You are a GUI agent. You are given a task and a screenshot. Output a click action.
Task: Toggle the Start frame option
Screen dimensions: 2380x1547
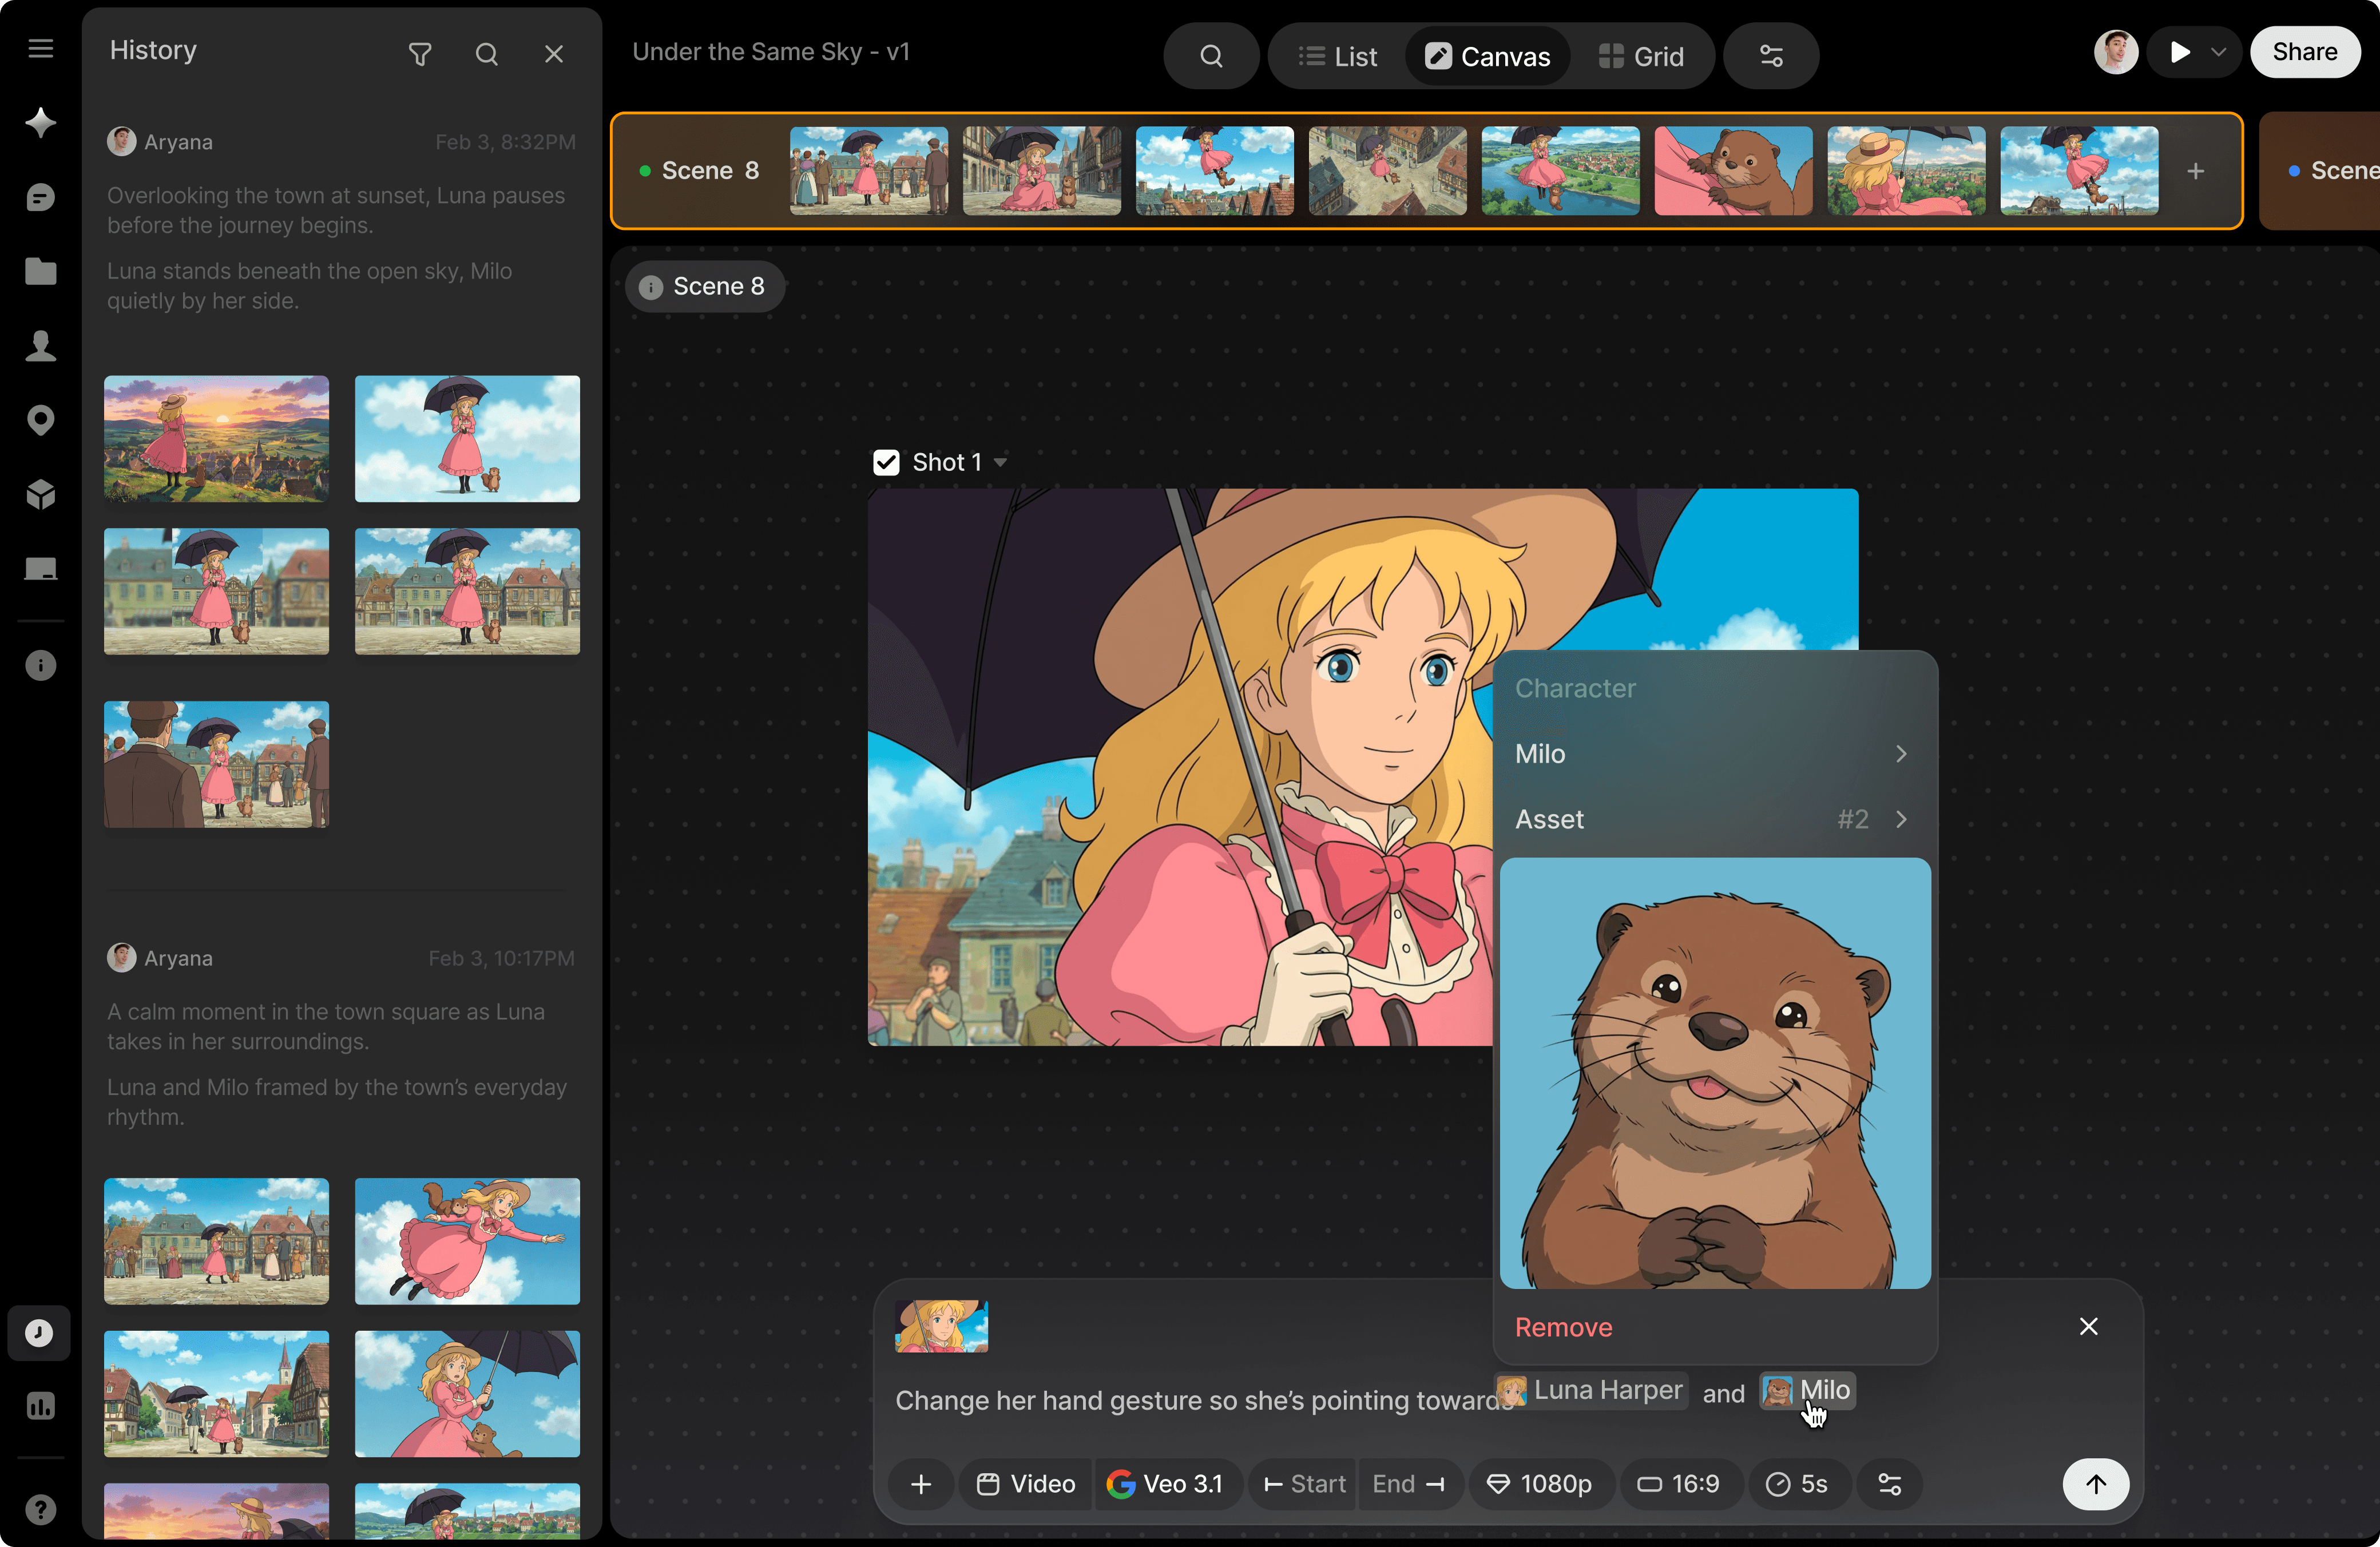pyautogui.click(x=1305, y=1484)
